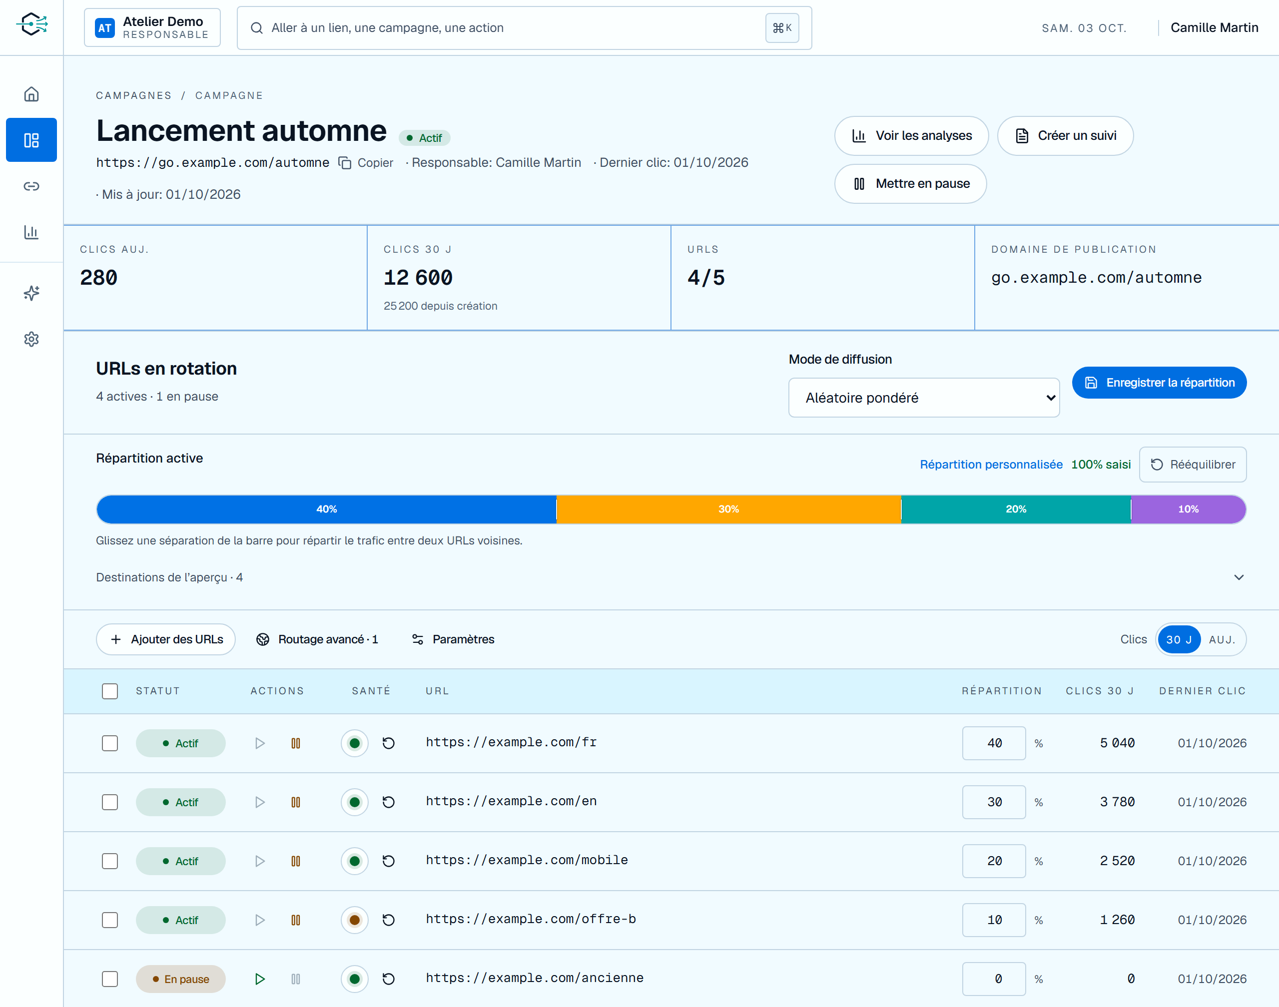This screenshot has height=1007, width=1279.
Task: Switch clicks view to AUJ.
Action: pos(1222,640)
